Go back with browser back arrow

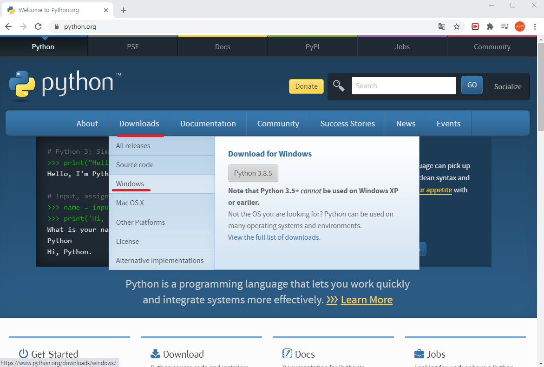8,26
